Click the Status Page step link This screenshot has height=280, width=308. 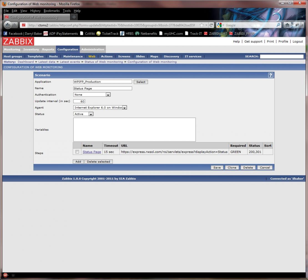[x=92, y=152]
